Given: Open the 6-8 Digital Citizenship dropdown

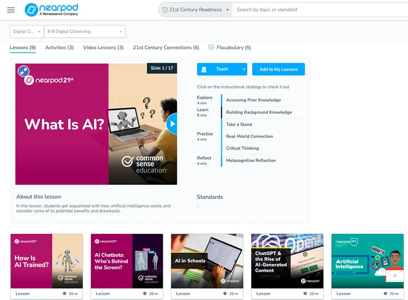Looking at the screenshot, I should point(85,31).
